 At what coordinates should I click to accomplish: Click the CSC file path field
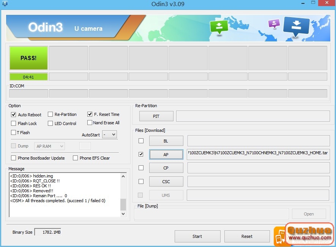click(259, 182)
